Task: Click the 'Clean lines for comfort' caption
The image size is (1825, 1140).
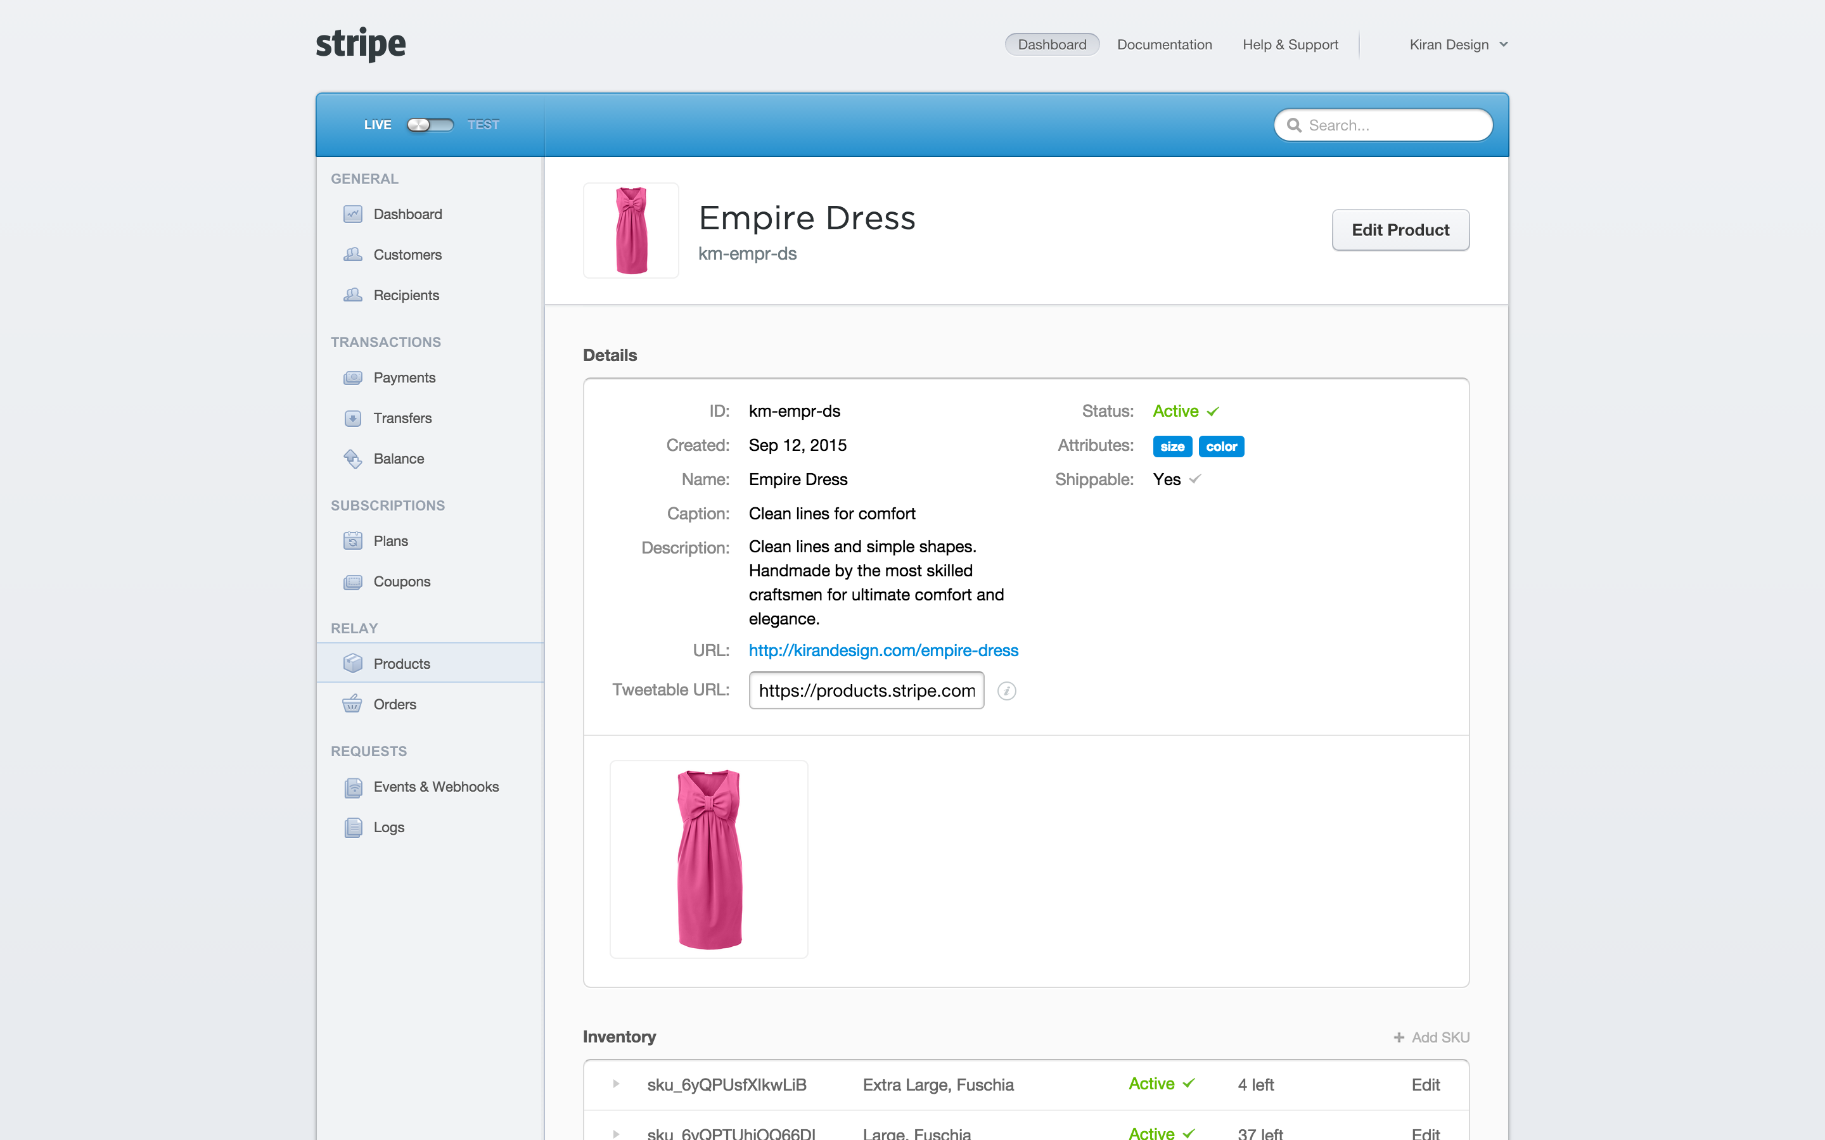Action: click(x=832, y=514)
